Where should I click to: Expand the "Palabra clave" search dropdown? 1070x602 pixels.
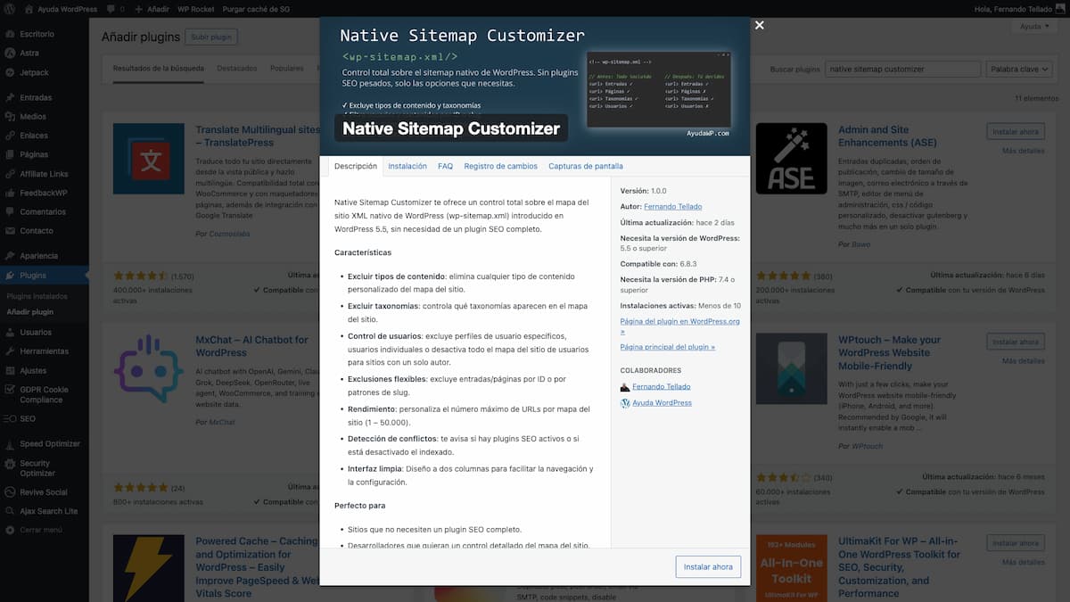(x=1017, y=68)
